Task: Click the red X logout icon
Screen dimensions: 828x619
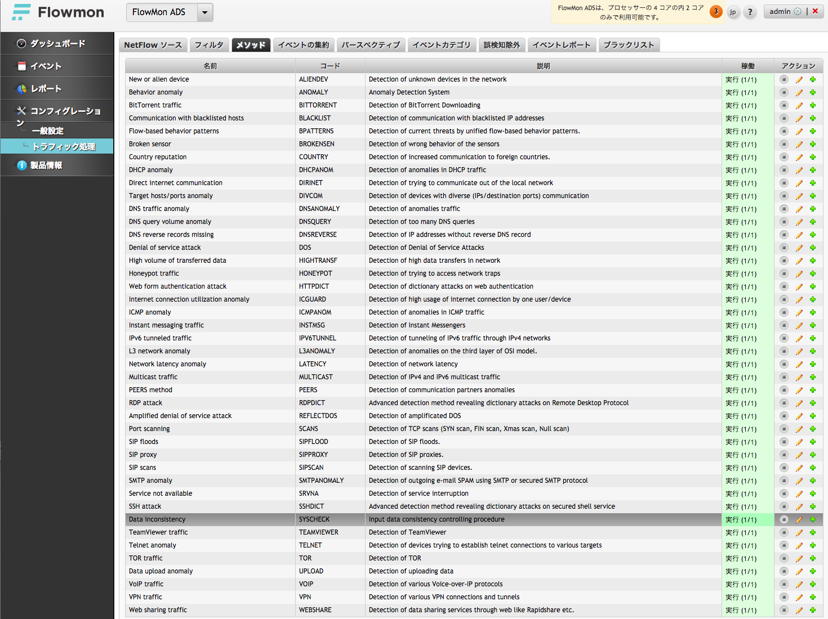Action: tap(815, 11)
